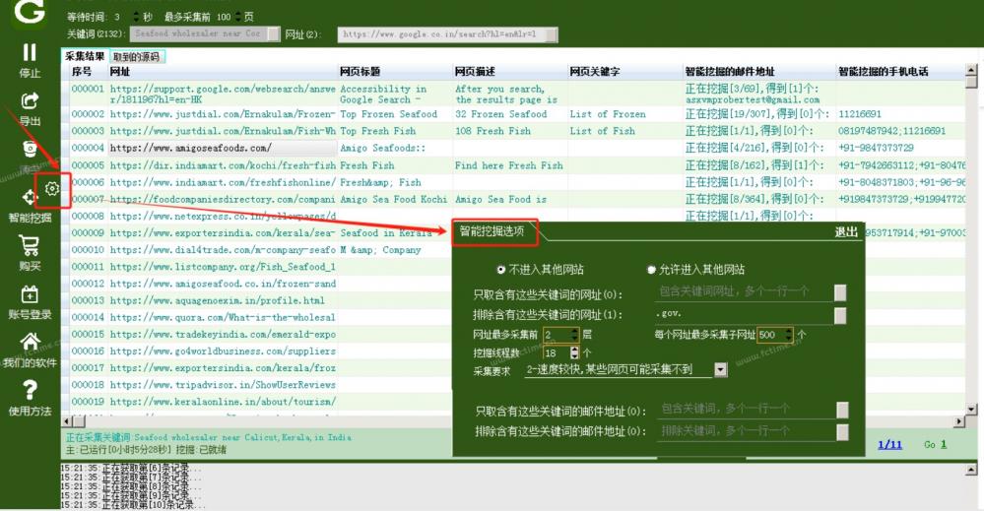984x511 pixels.
Task: Click the 序号 column header
Action: pyautogui.click(x=82, y=72)
